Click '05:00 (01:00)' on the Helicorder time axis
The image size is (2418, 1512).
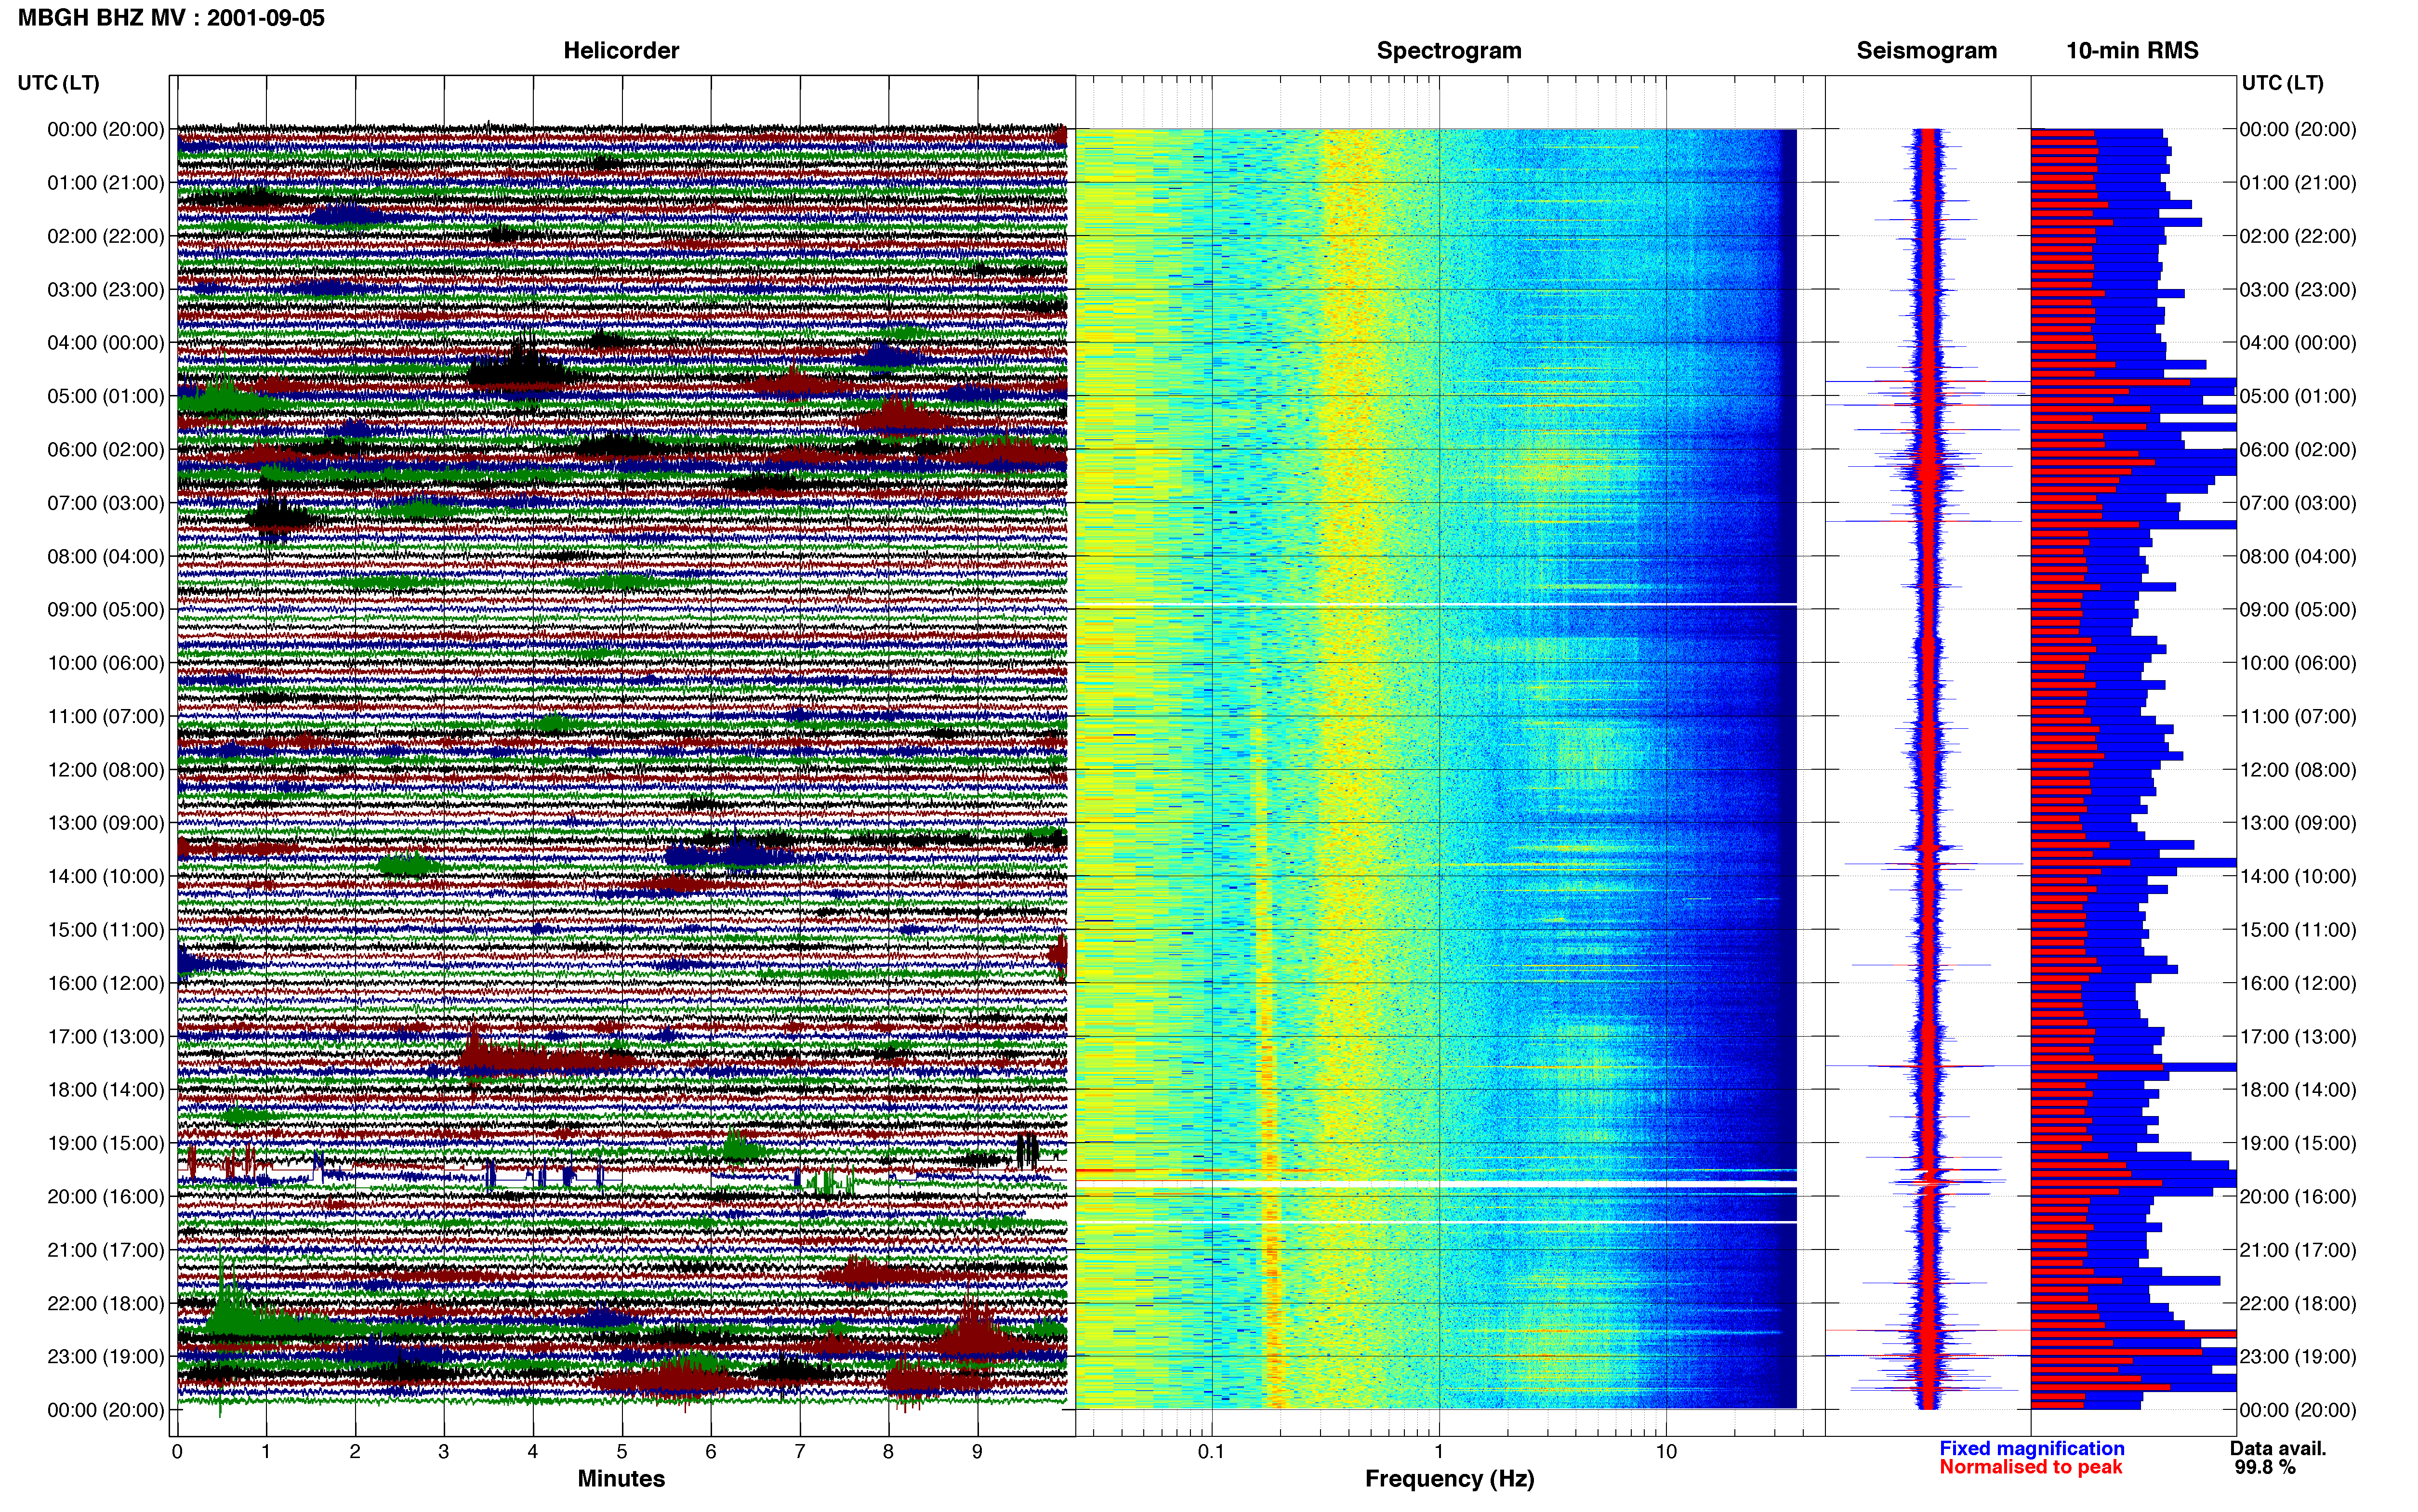point(106,396)
